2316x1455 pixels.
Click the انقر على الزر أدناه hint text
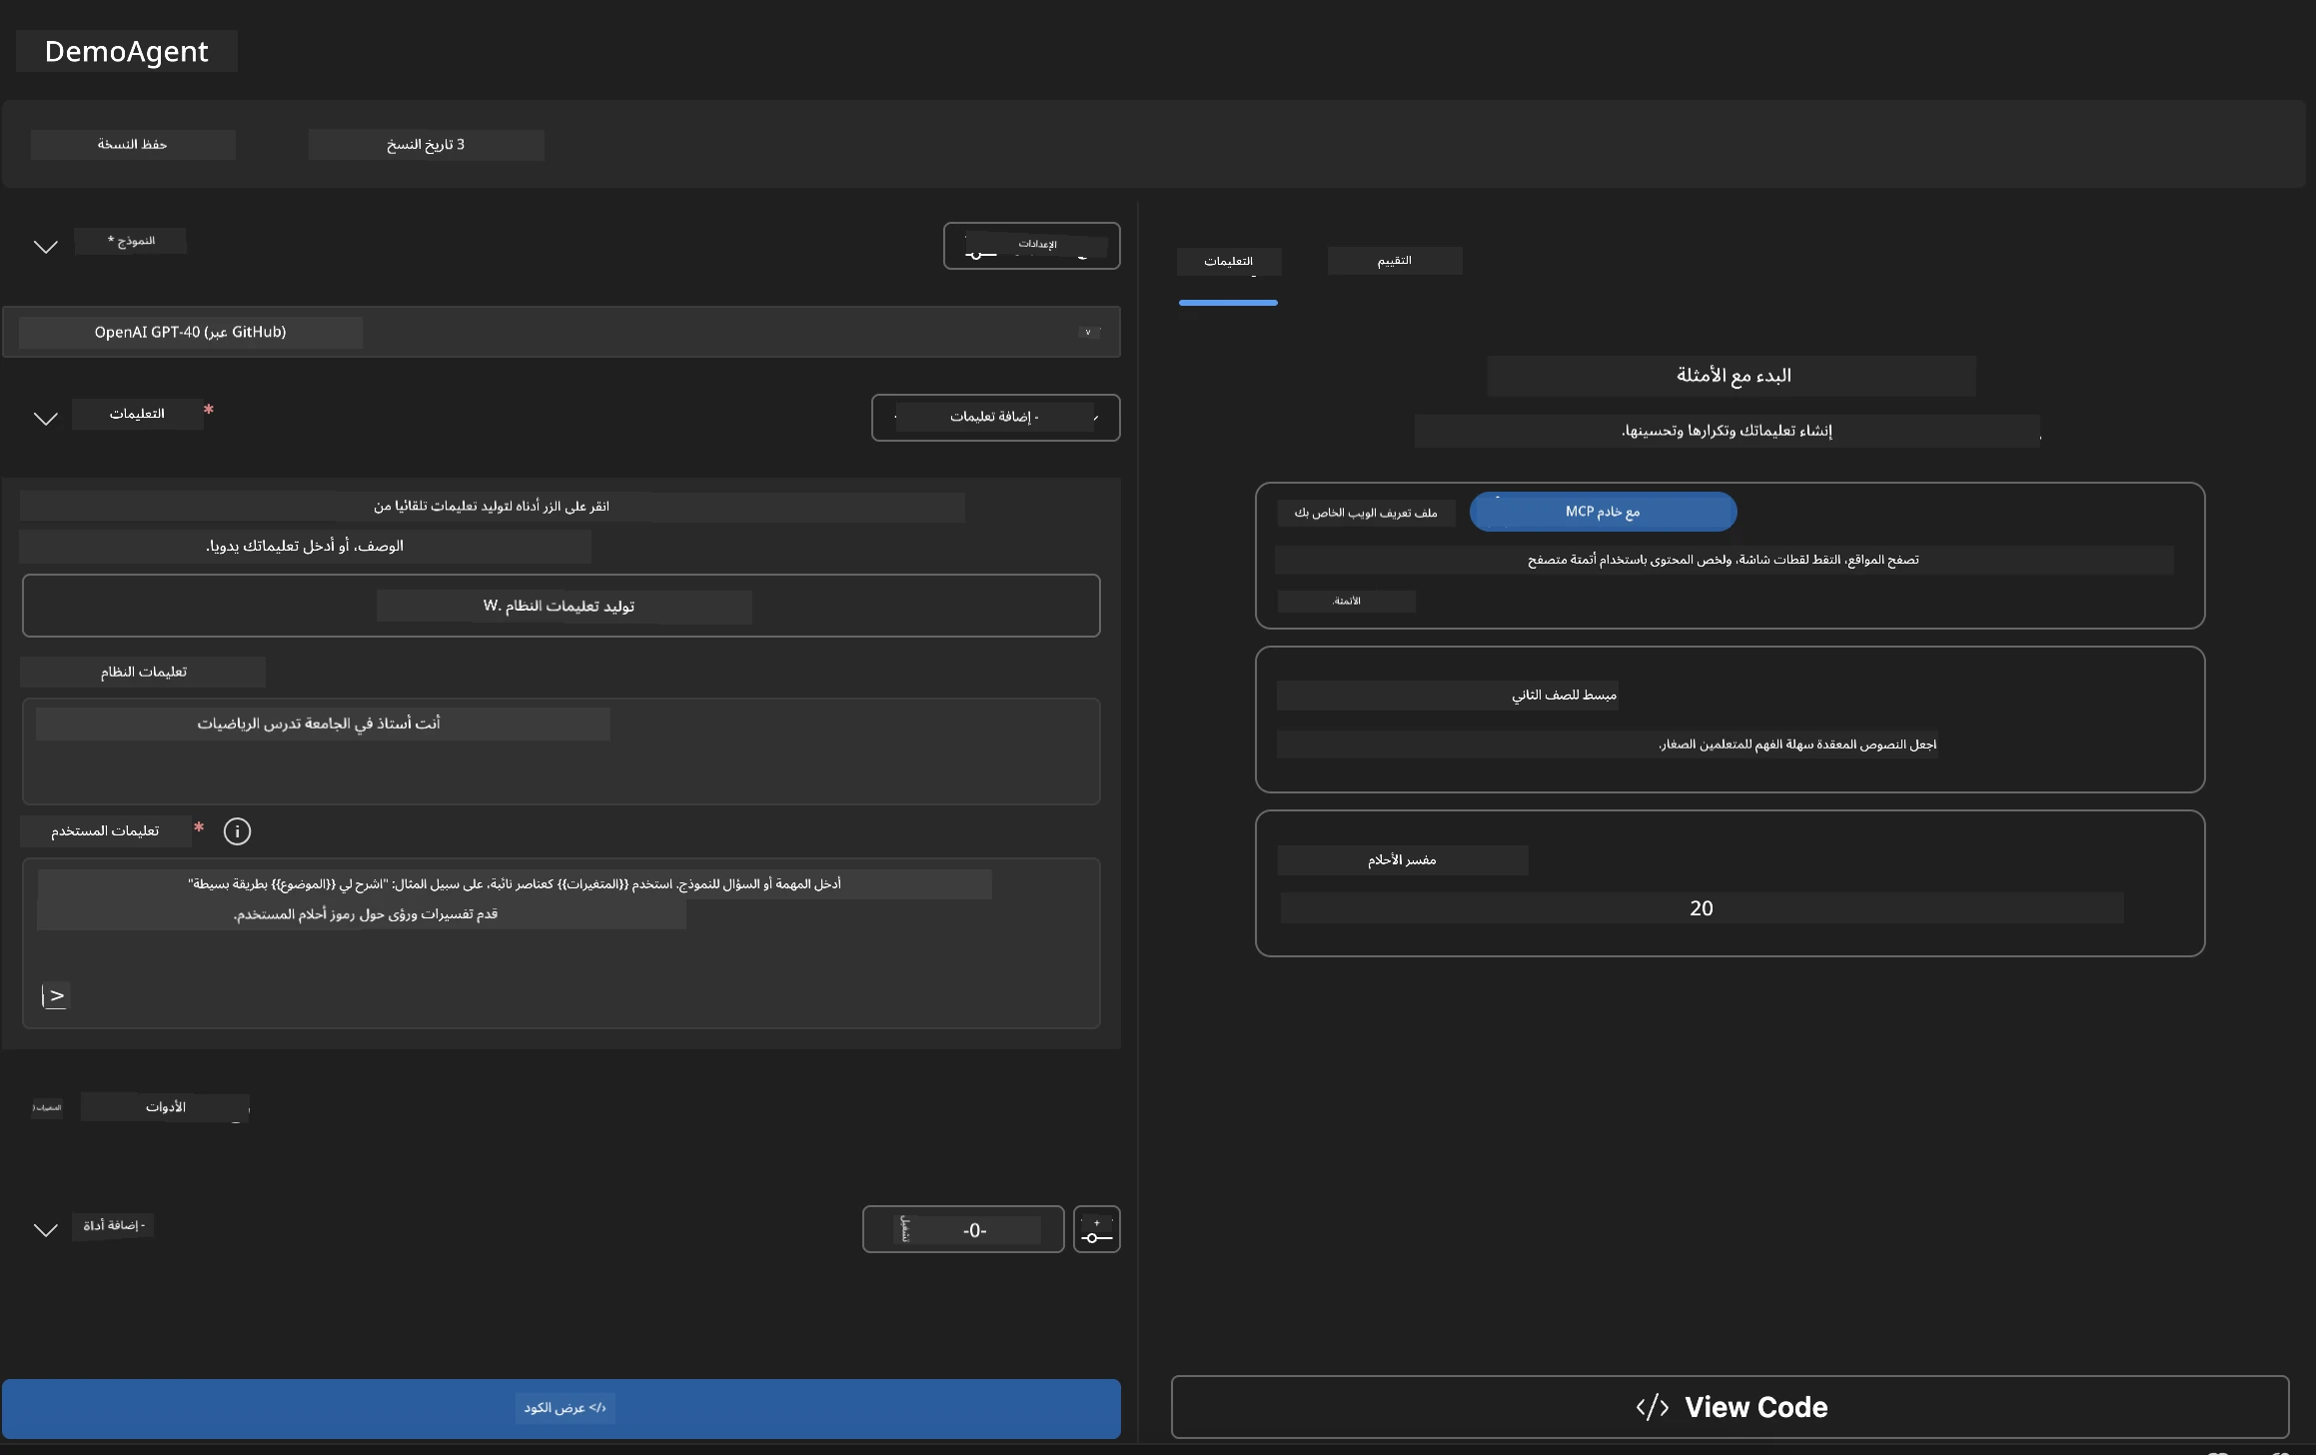pyautogui.click(x=492, y=507)
